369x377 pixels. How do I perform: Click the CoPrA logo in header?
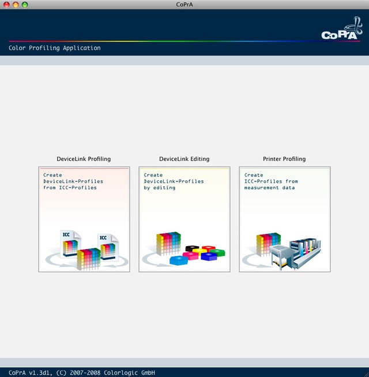pyautogui.click(x=342, y=28)
